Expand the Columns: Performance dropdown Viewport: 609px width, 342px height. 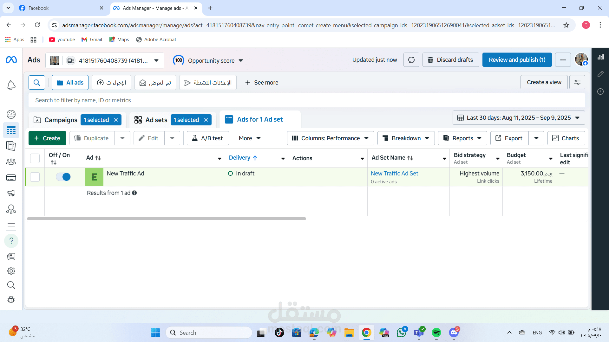pyautogui.click(x=330, y=138)
